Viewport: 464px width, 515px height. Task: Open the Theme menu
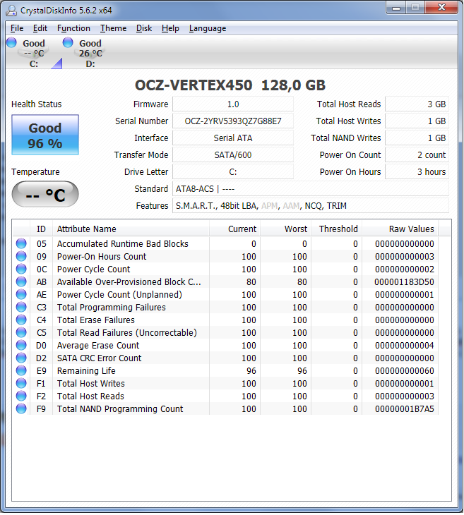pos(114,28)
